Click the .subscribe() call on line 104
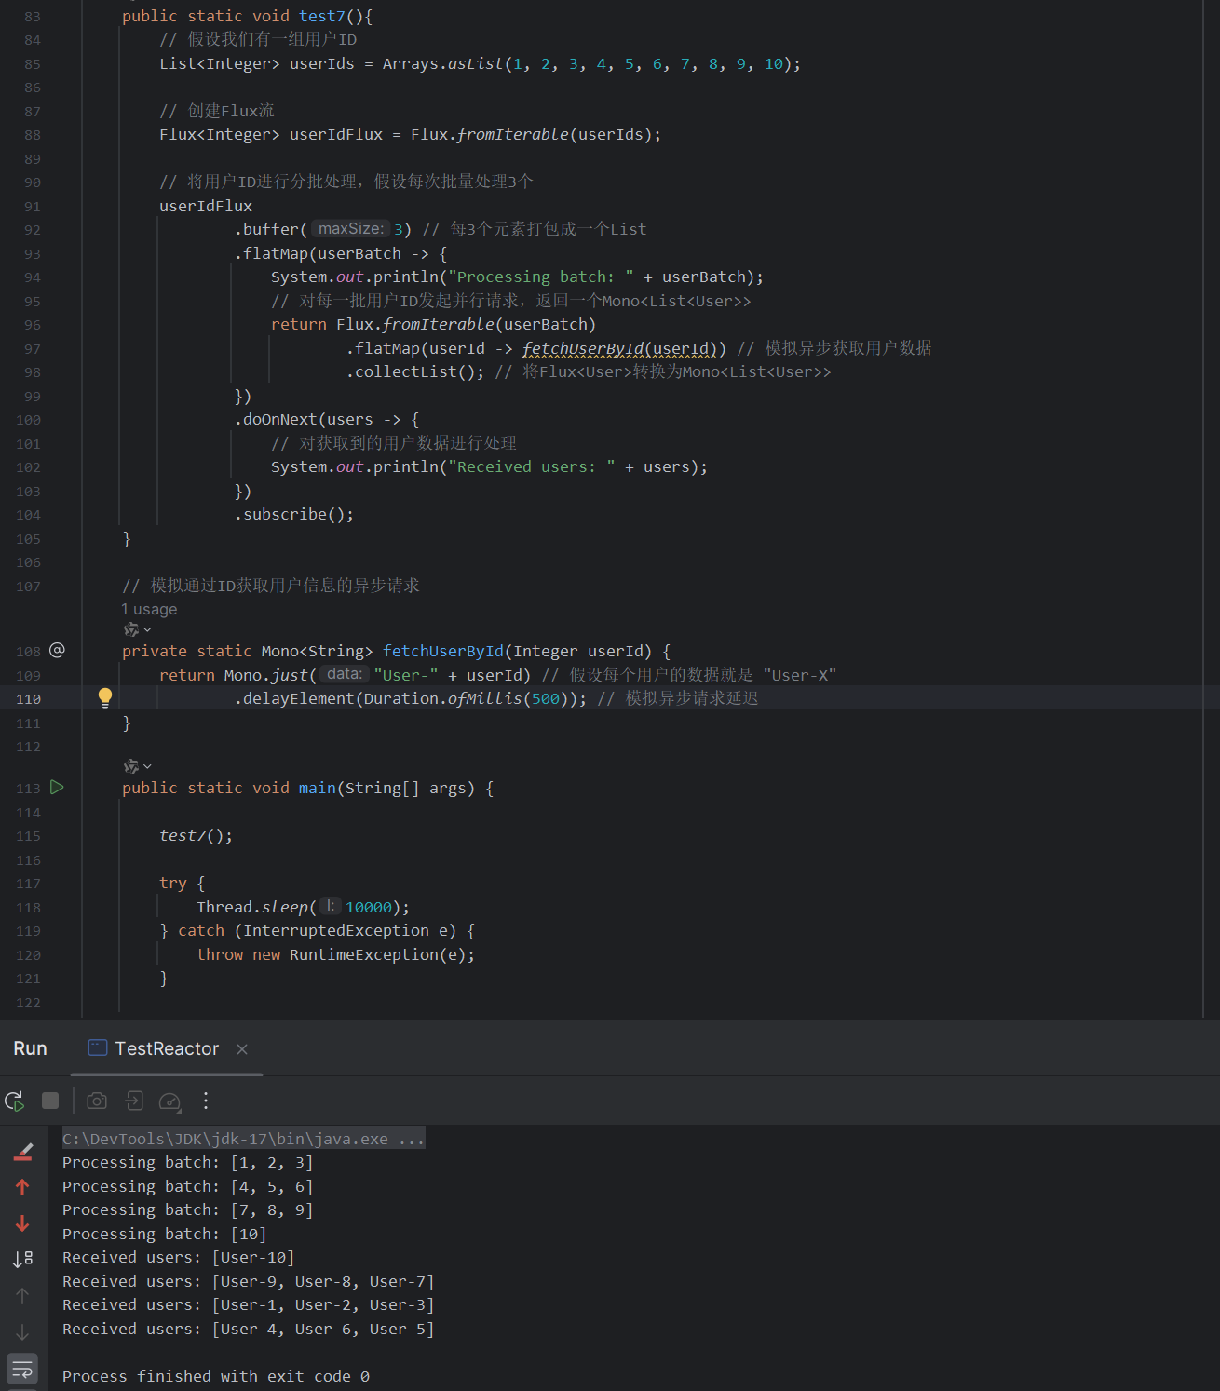Viewport: 1220px width, 1391px height. pyautogui.click(x=294, y=514)
